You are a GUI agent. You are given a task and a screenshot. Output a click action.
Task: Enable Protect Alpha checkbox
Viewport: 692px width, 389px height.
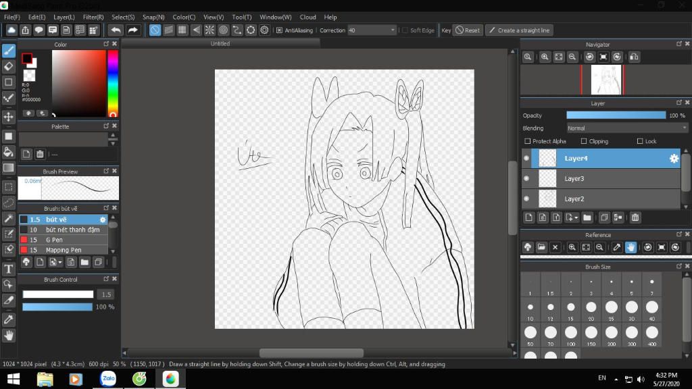(527, 141)
